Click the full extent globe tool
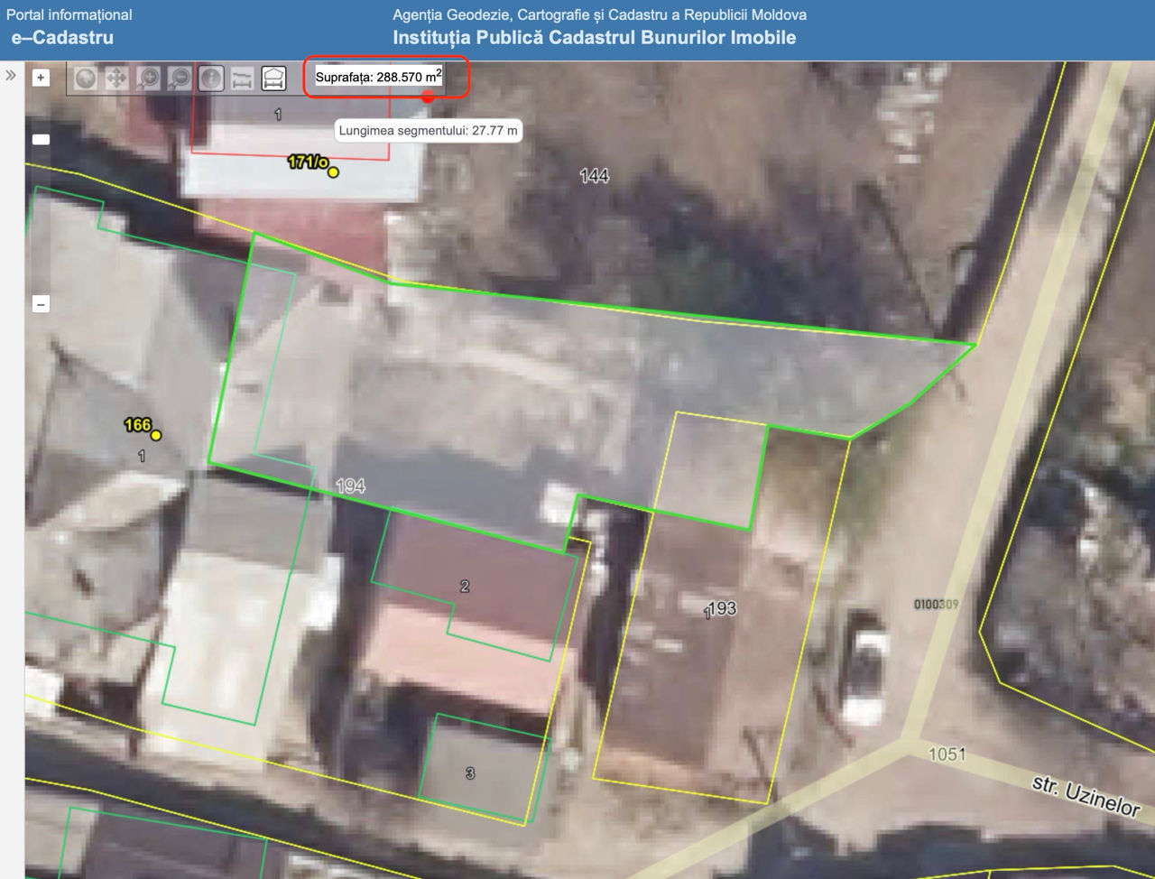This screenshot has height=879, width=1155. click(x=86, y=79)
